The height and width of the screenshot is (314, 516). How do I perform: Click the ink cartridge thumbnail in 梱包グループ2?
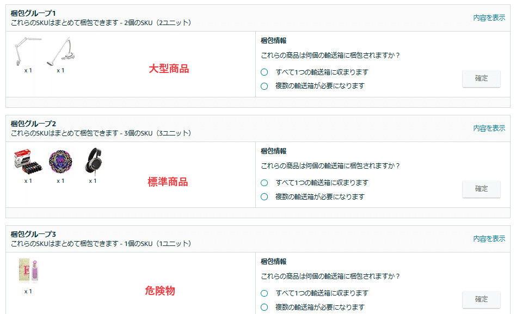click(x=28, y=161)
